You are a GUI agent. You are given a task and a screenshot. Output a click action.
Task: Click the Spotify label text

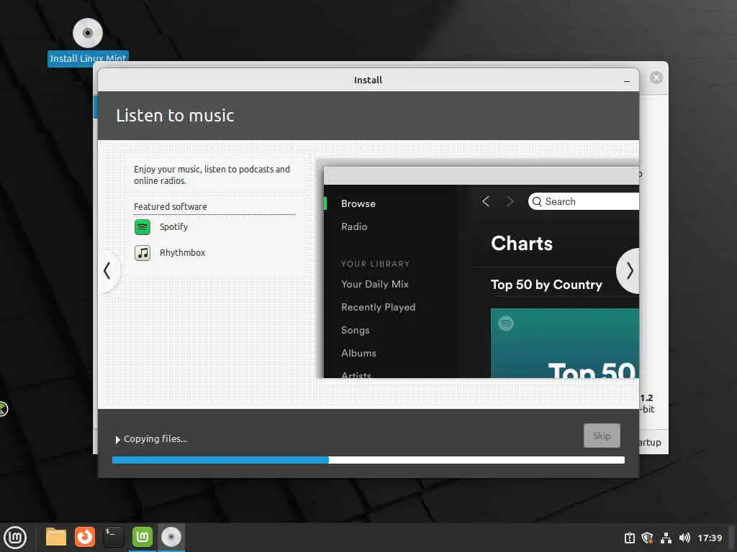coord(173,227)
